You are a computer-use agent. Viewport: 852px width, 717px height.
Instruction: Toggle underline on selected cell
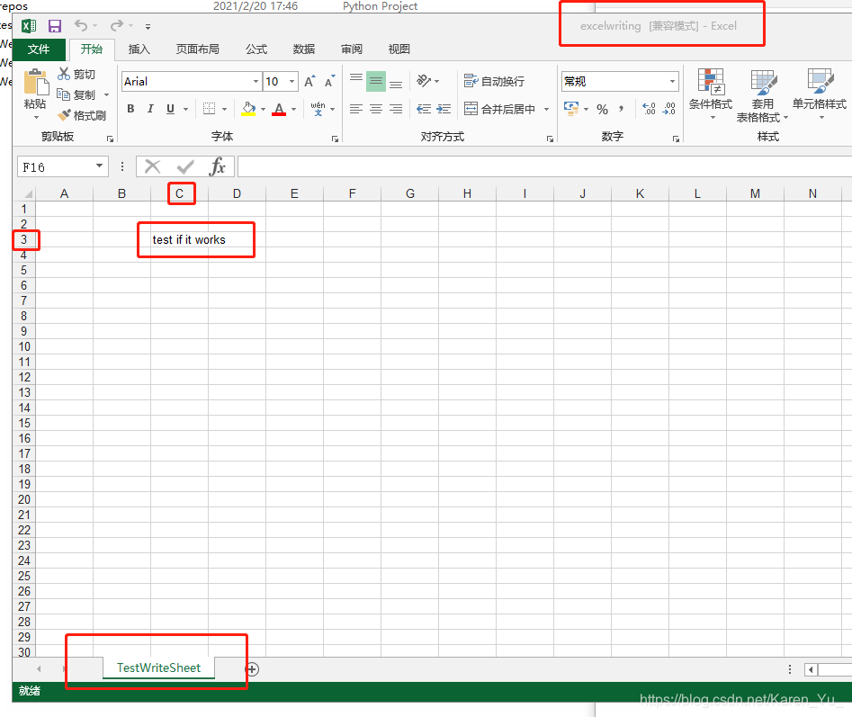[169, 108]
